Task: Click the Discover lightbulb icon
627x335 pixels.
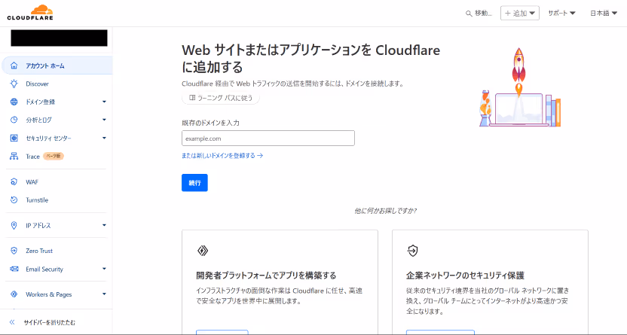Action: pyautogui.click(x=14, y=84)
